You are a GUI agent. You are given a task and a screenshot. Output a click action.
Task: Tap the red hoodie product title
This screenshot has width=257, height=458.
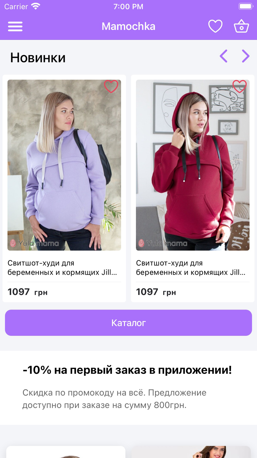191,268
